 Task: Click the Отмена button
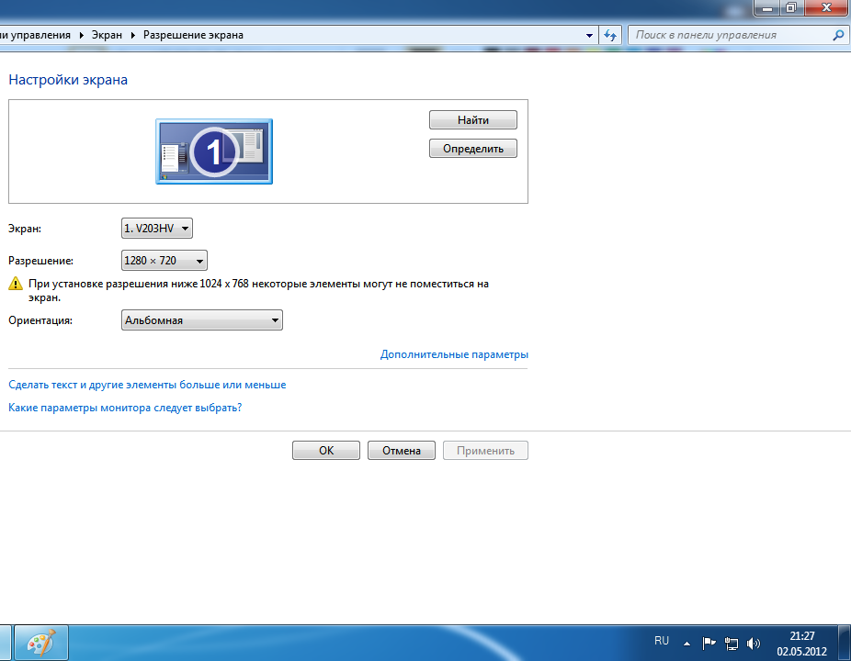pos(401,450)
